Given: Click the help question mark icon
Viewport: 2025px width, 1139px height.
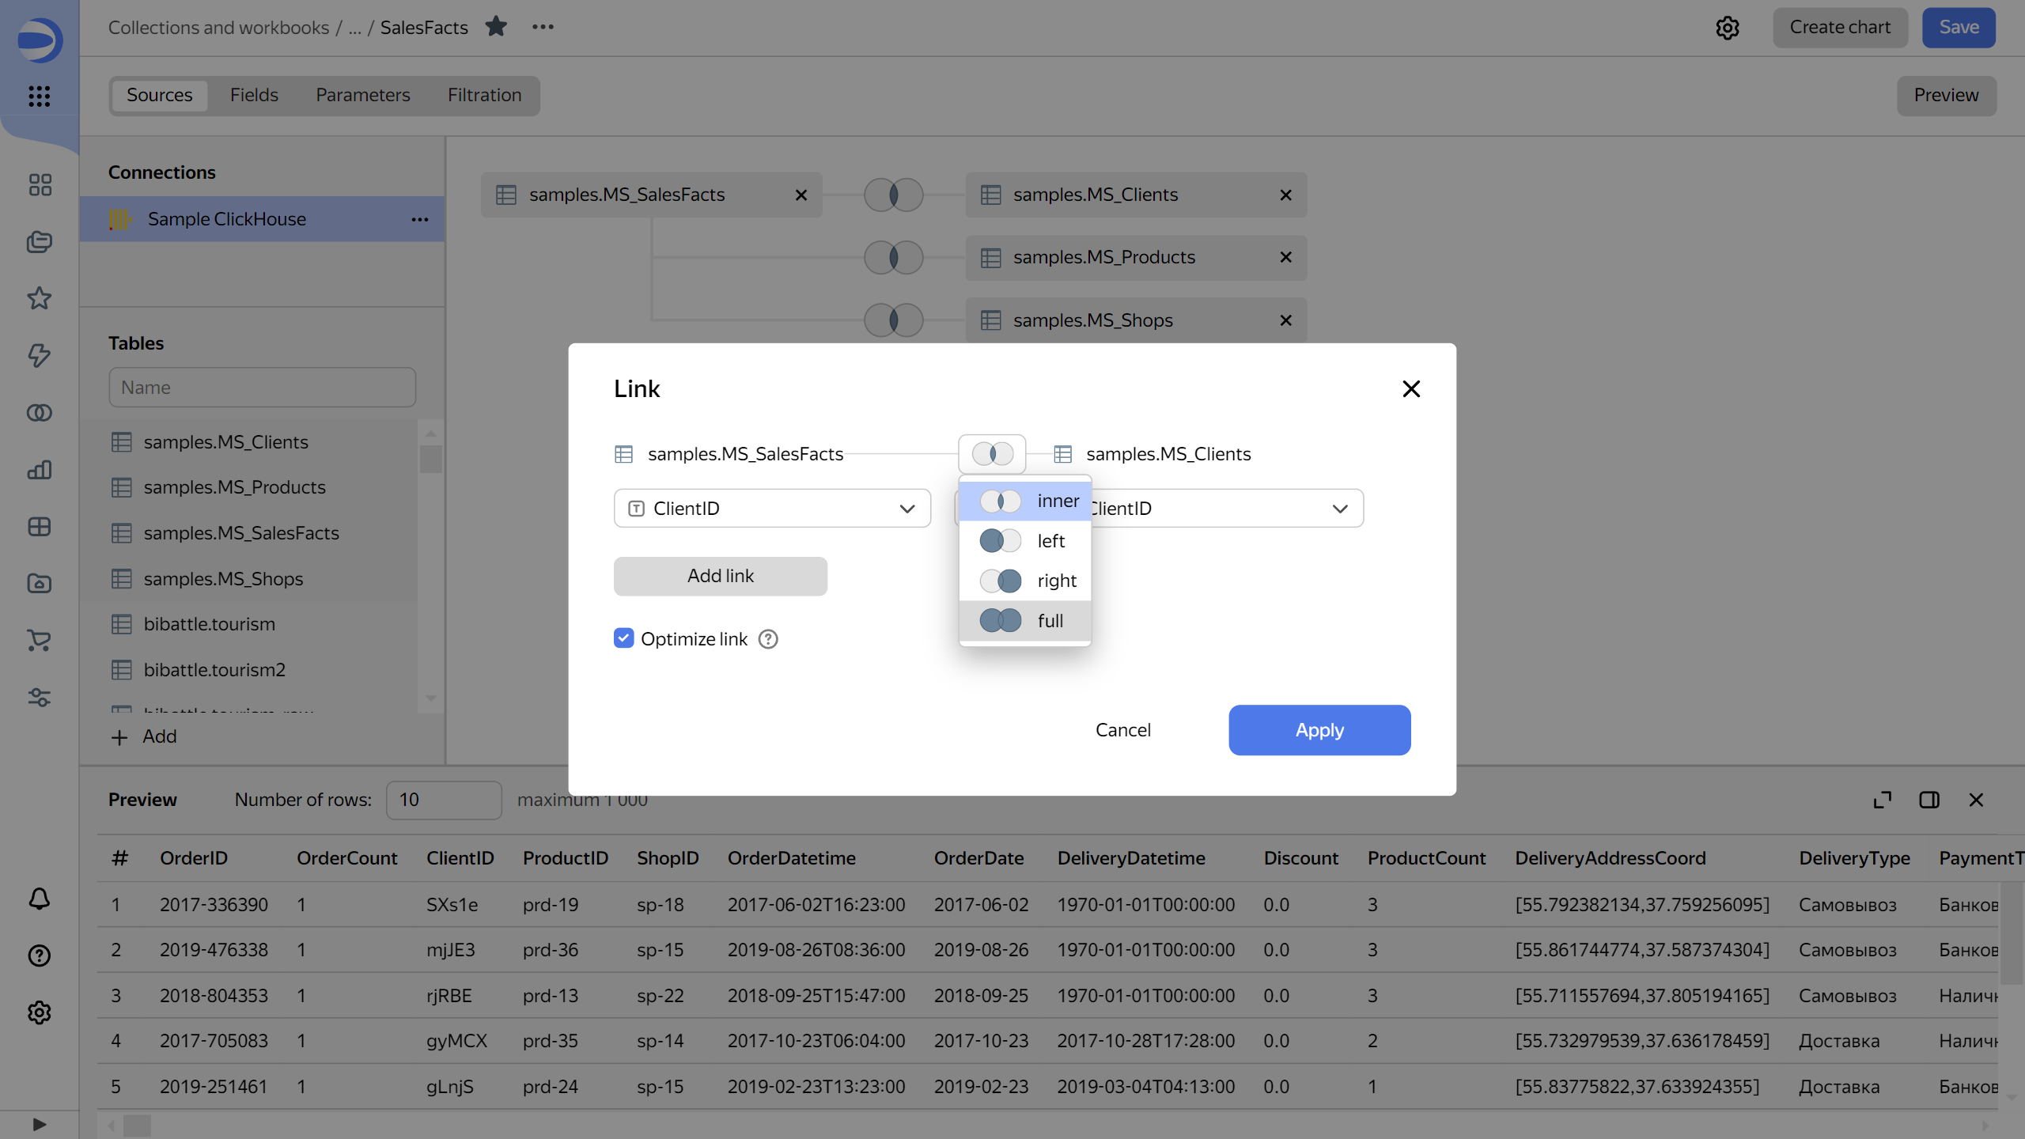Looking at the screenshot, I should pos(40,955).
